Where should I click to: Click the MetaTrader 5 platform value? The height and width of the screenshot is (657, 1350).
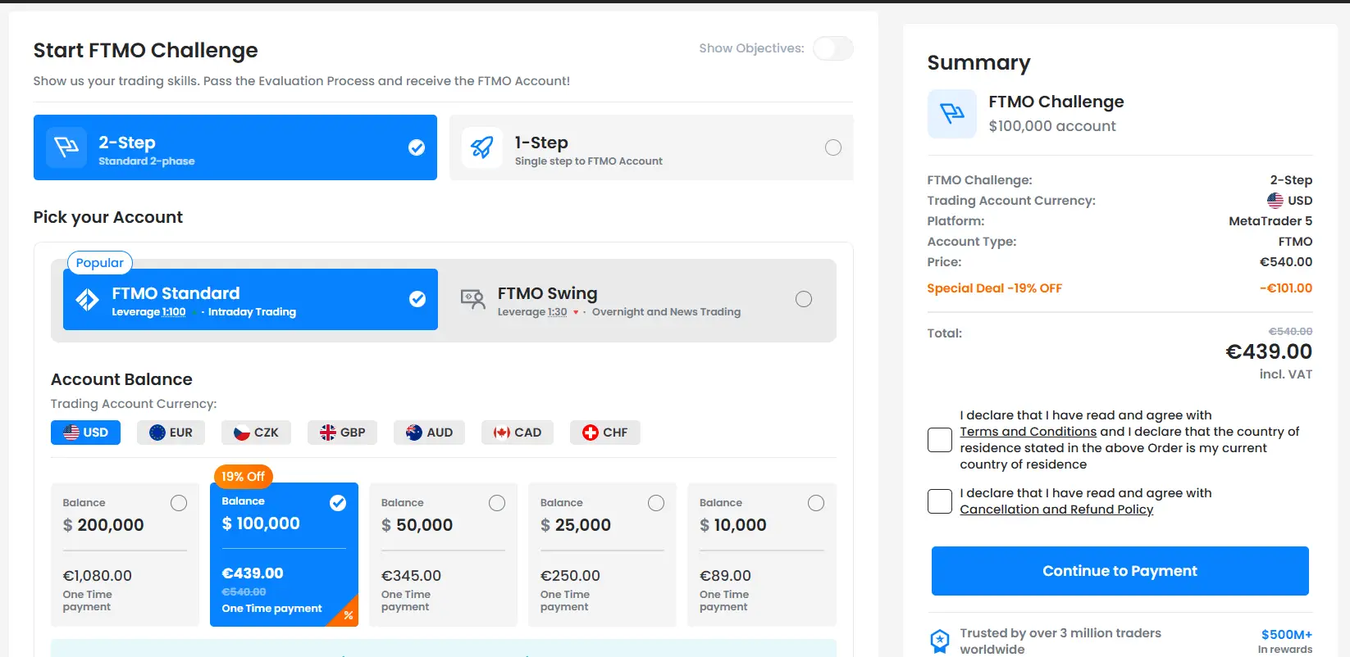click(1270, 221)
